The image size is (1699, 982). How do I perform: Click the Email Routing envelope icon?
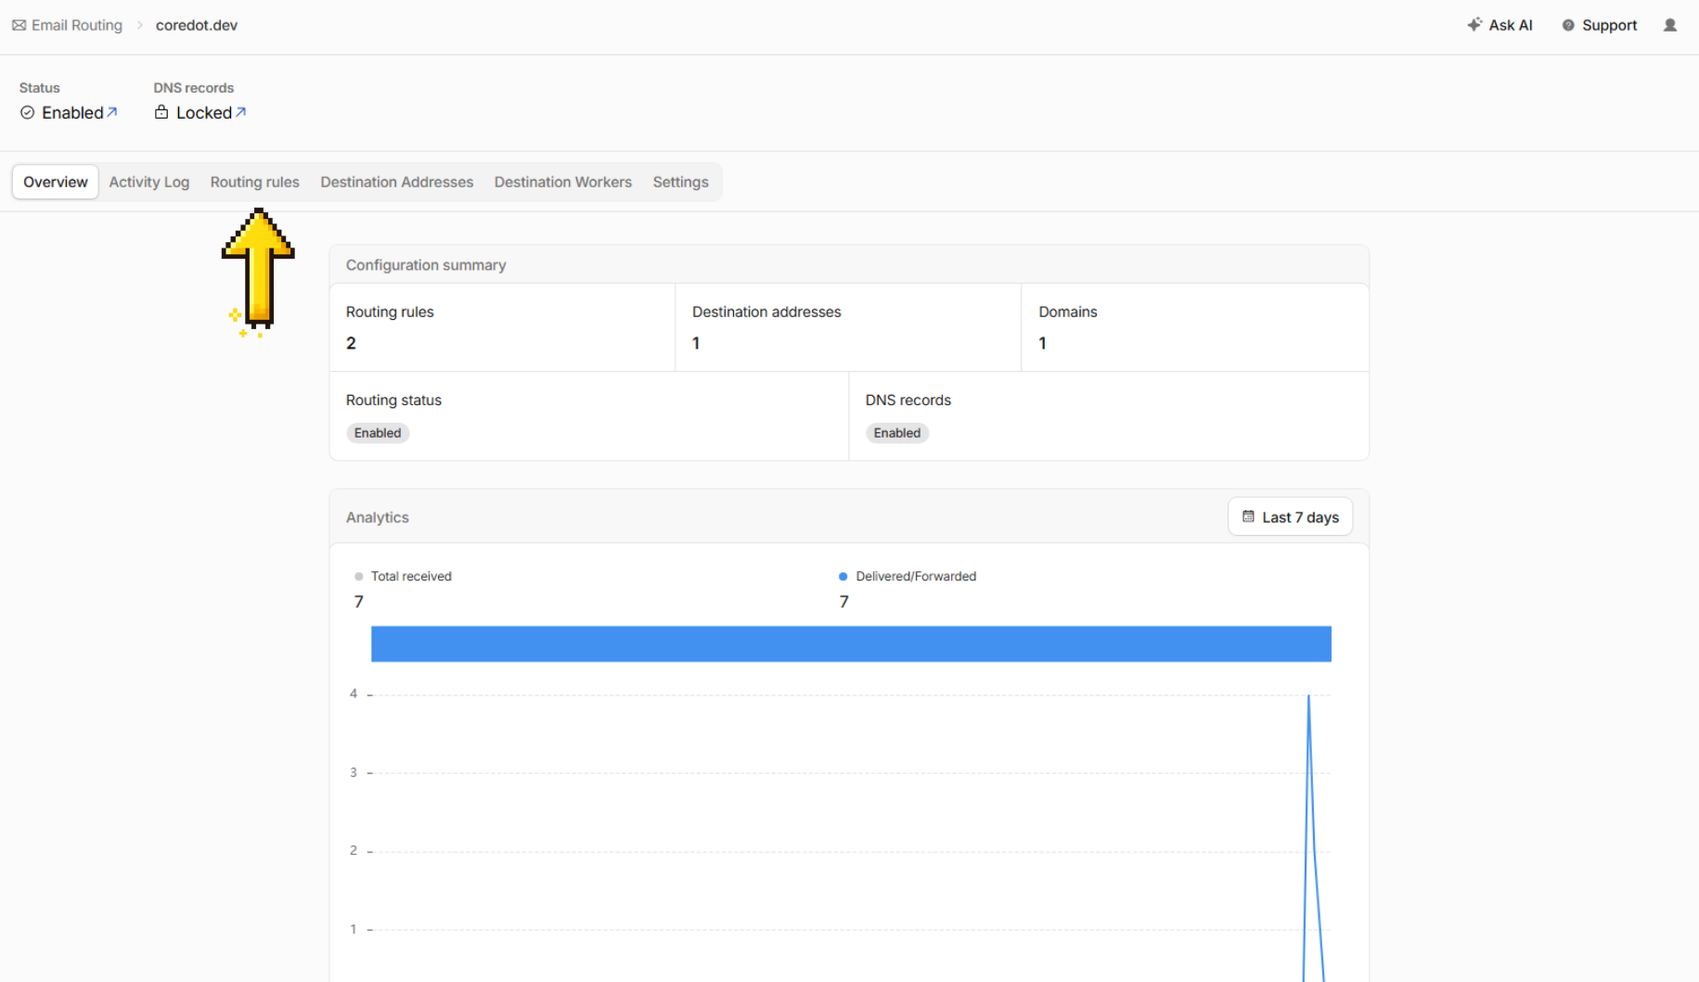click(x=19, y=25)
